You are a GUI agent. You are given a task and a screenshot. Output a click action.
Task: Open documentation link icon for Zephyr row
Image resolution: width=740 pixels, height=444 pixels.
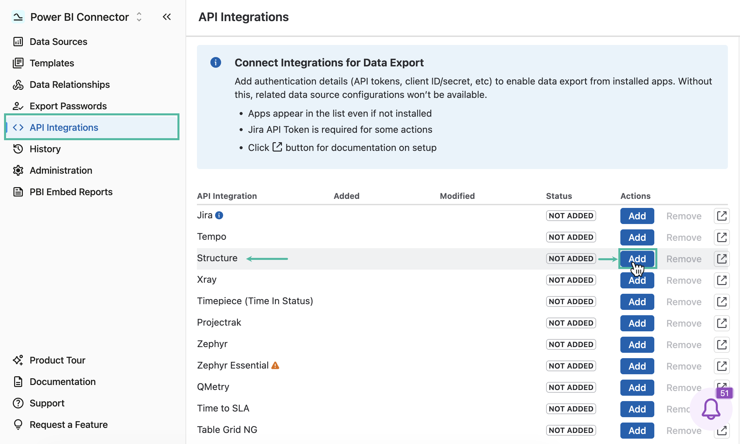point(722,345)
